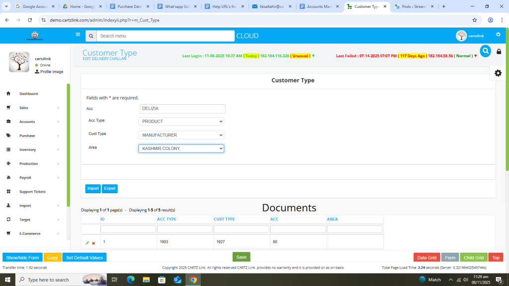
Task: Sort by the CUST TYPE column header
Action: [223, 219]
